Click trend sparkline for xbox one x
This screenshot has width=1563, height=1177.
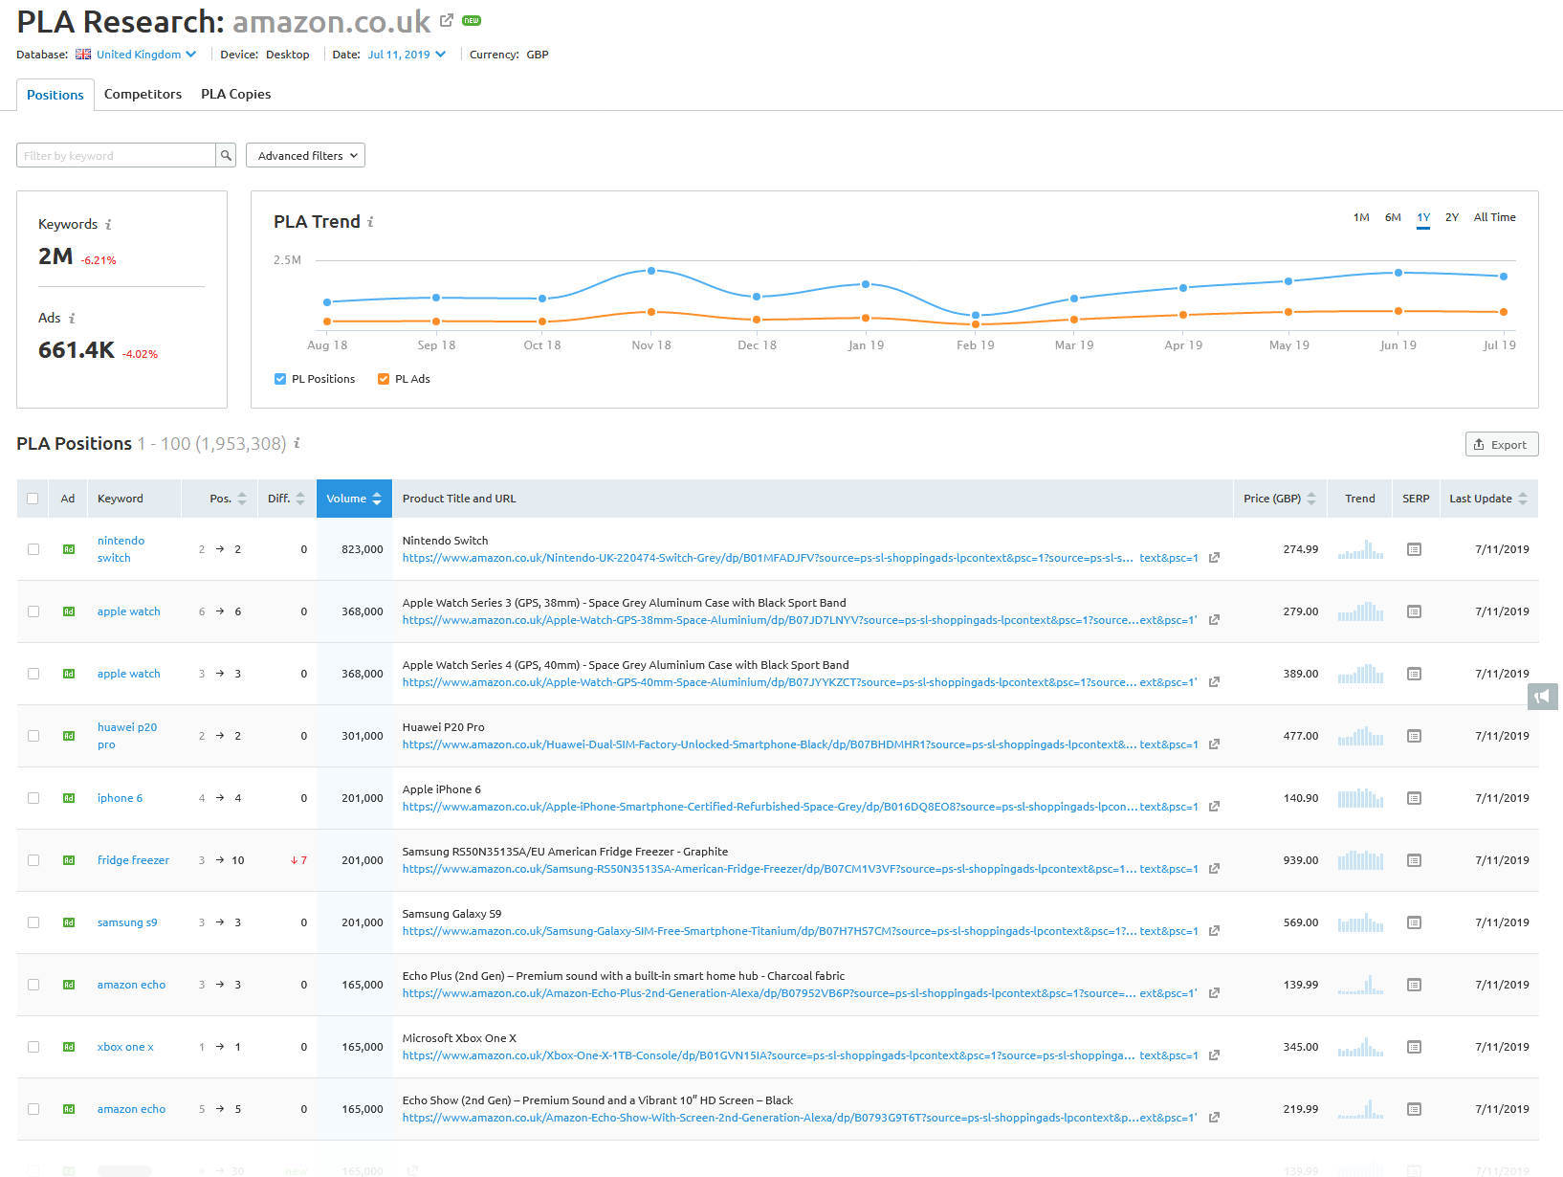click(1360, 1047)
